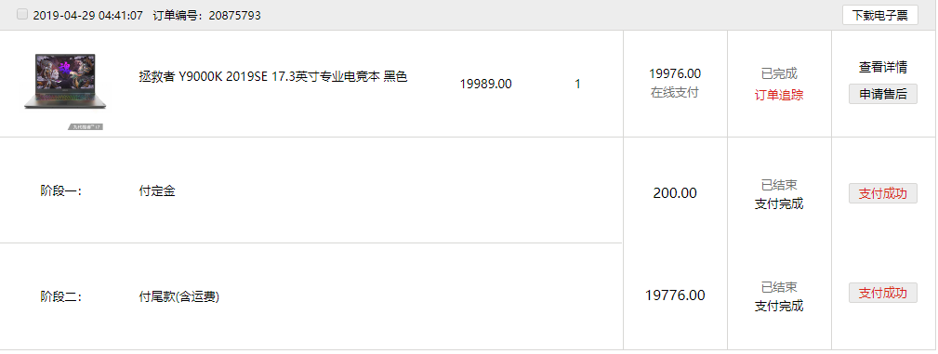Tick the checkbox for order 20875793
This screenshot has width=938, height=354.
22,14
